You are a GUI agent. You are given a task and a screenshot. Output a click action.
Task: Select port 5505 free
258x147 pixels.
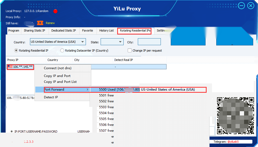[x=106, y=119]
